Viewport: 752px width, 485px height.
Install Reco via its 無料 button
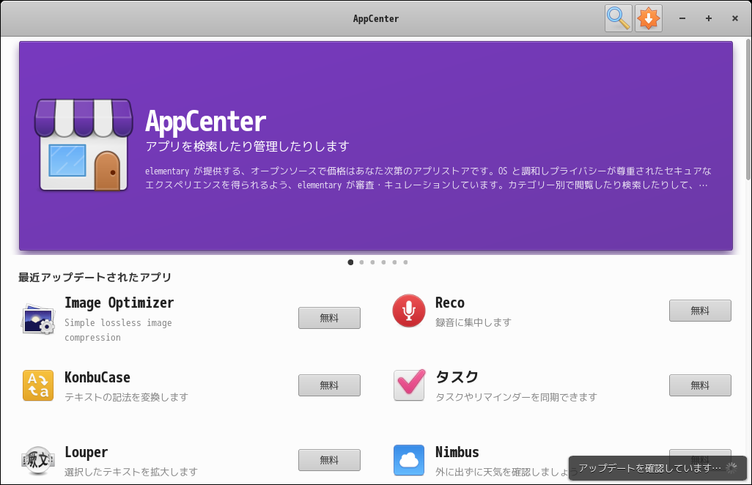pyautogui.click(x=699, y=311)
